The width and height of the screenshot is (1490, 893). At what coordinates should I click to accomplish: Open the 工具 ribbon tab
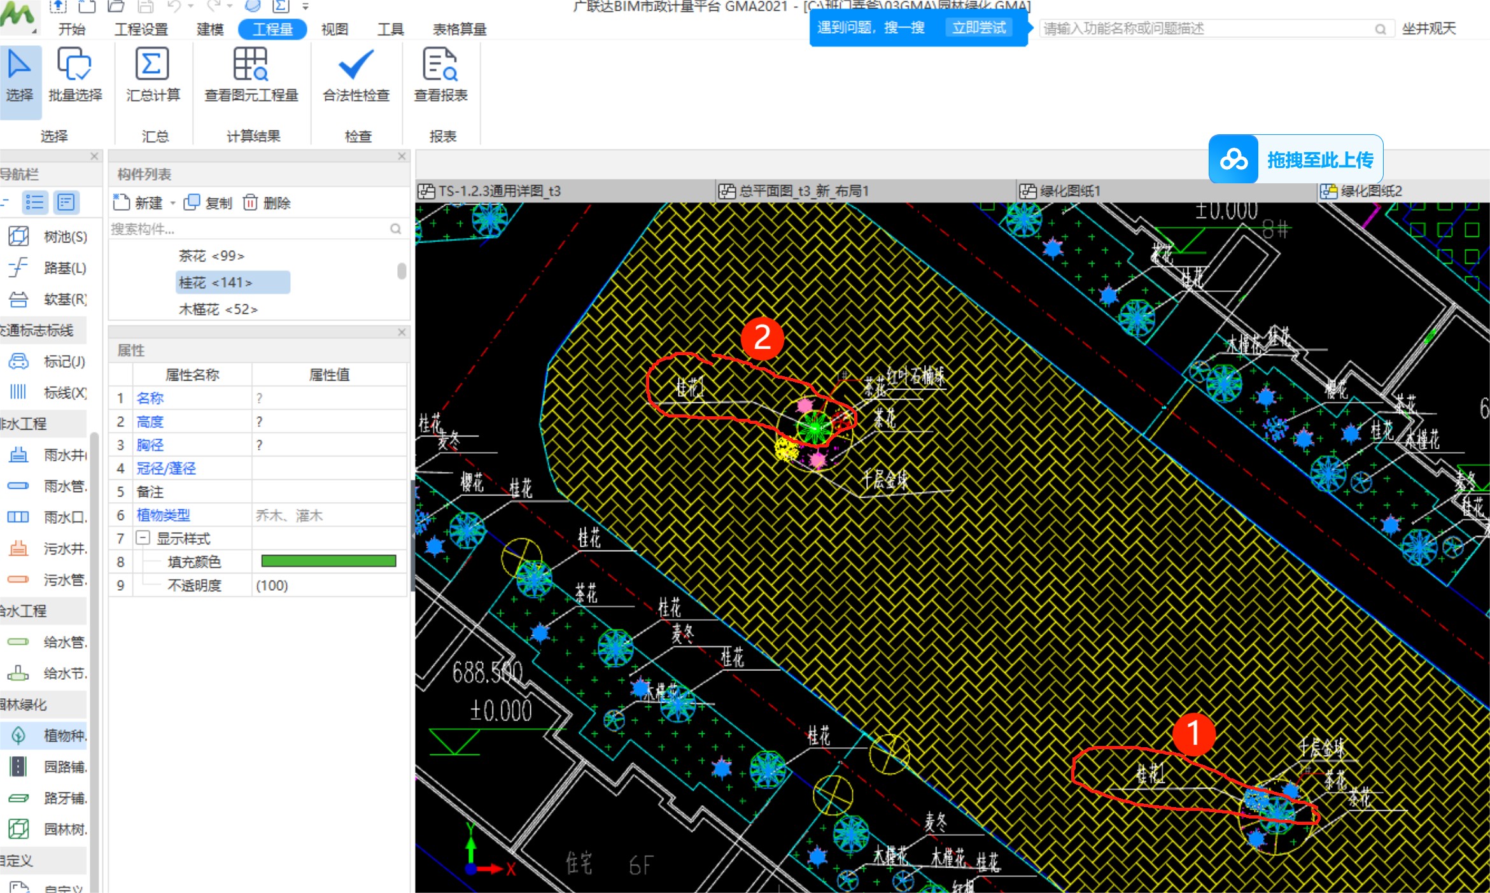[x=390, y=29]
